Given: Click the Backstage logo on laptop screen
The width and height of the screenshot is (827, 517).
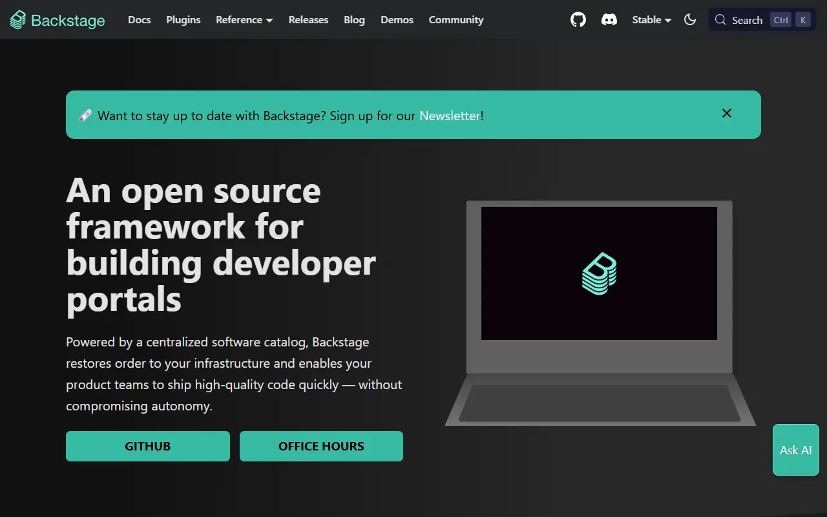Looking at the screenshot, I should point(600,273).
